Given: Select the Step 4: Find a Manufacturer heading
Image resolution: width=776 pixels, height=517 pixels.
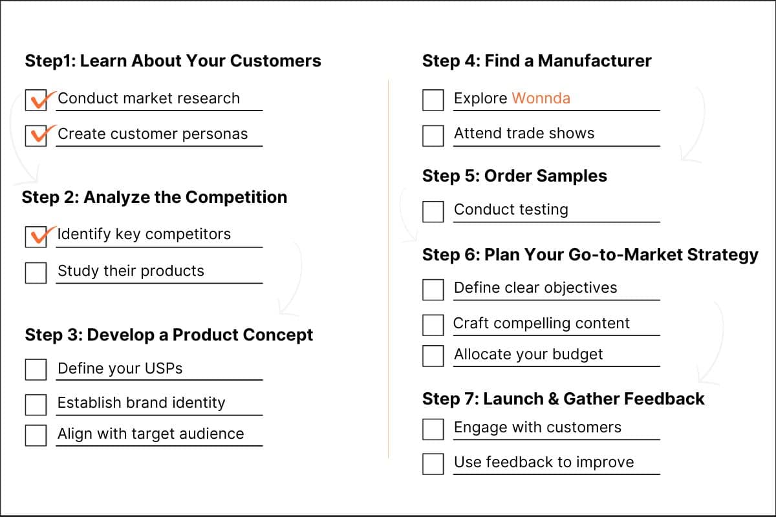Looking at the screenshot, I should 537,61.
